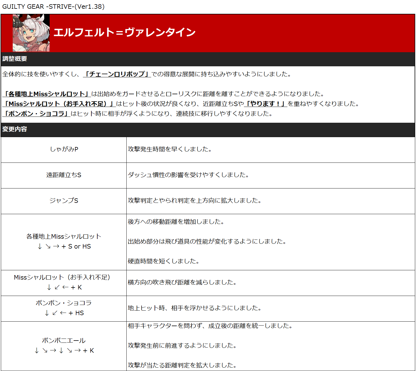416x371 pixels.
Task: Select the 遠距離立ちS table cell
Action: pos(64,175)
